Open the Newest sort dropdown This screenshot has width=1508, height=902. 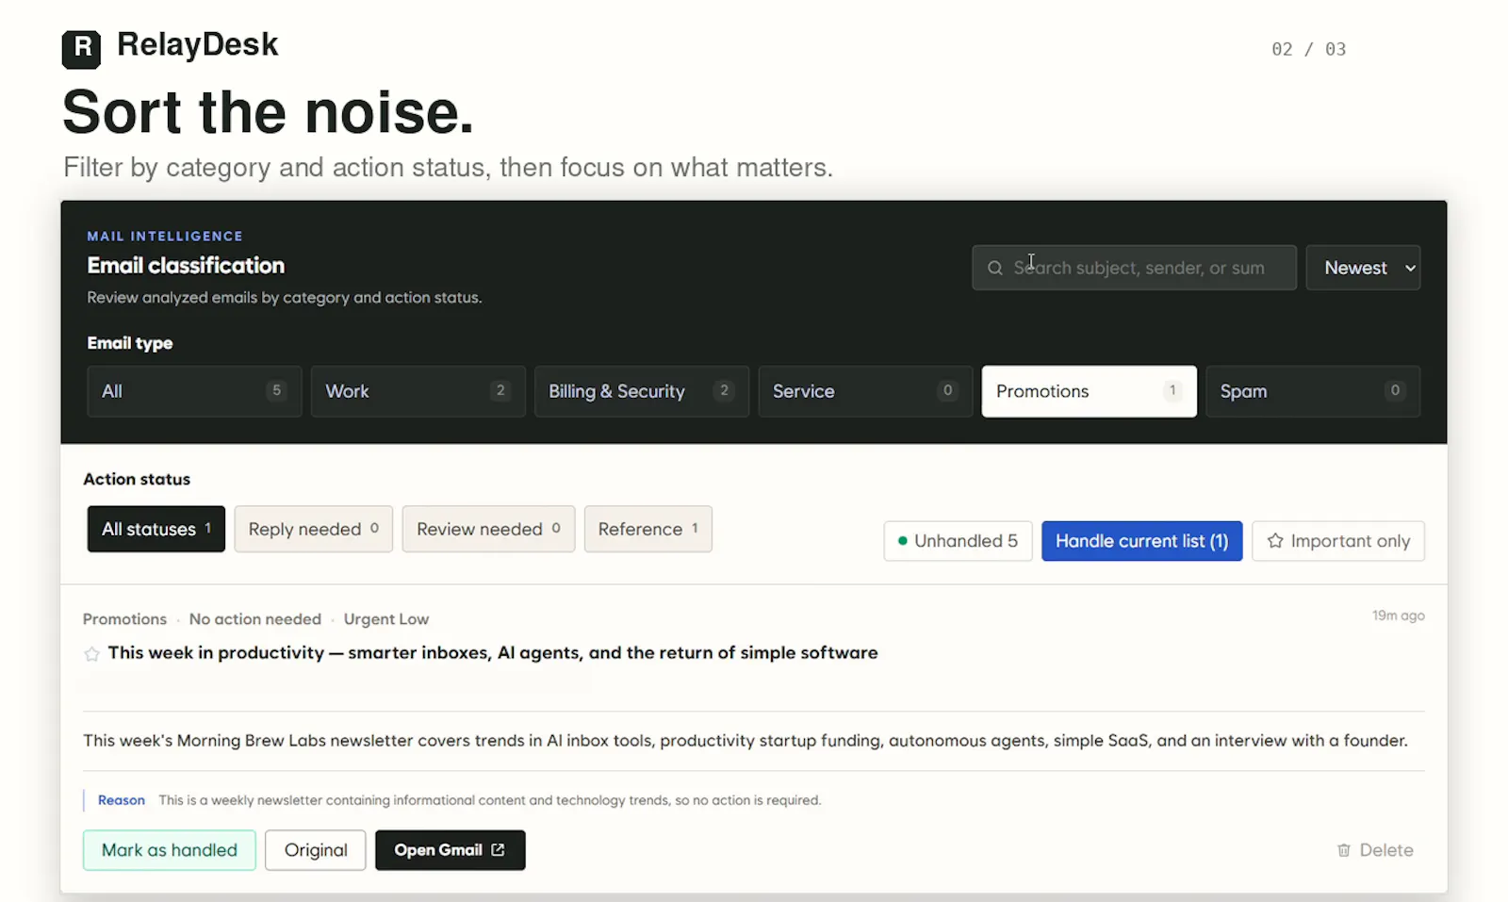coord(1363,268)
